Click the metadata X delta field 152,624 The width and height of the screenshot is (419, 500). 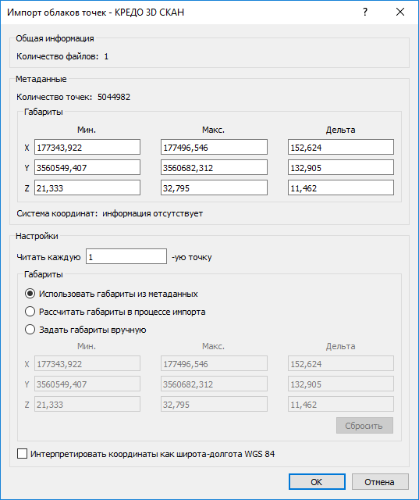pyautogui.click(x=341, y=147)
